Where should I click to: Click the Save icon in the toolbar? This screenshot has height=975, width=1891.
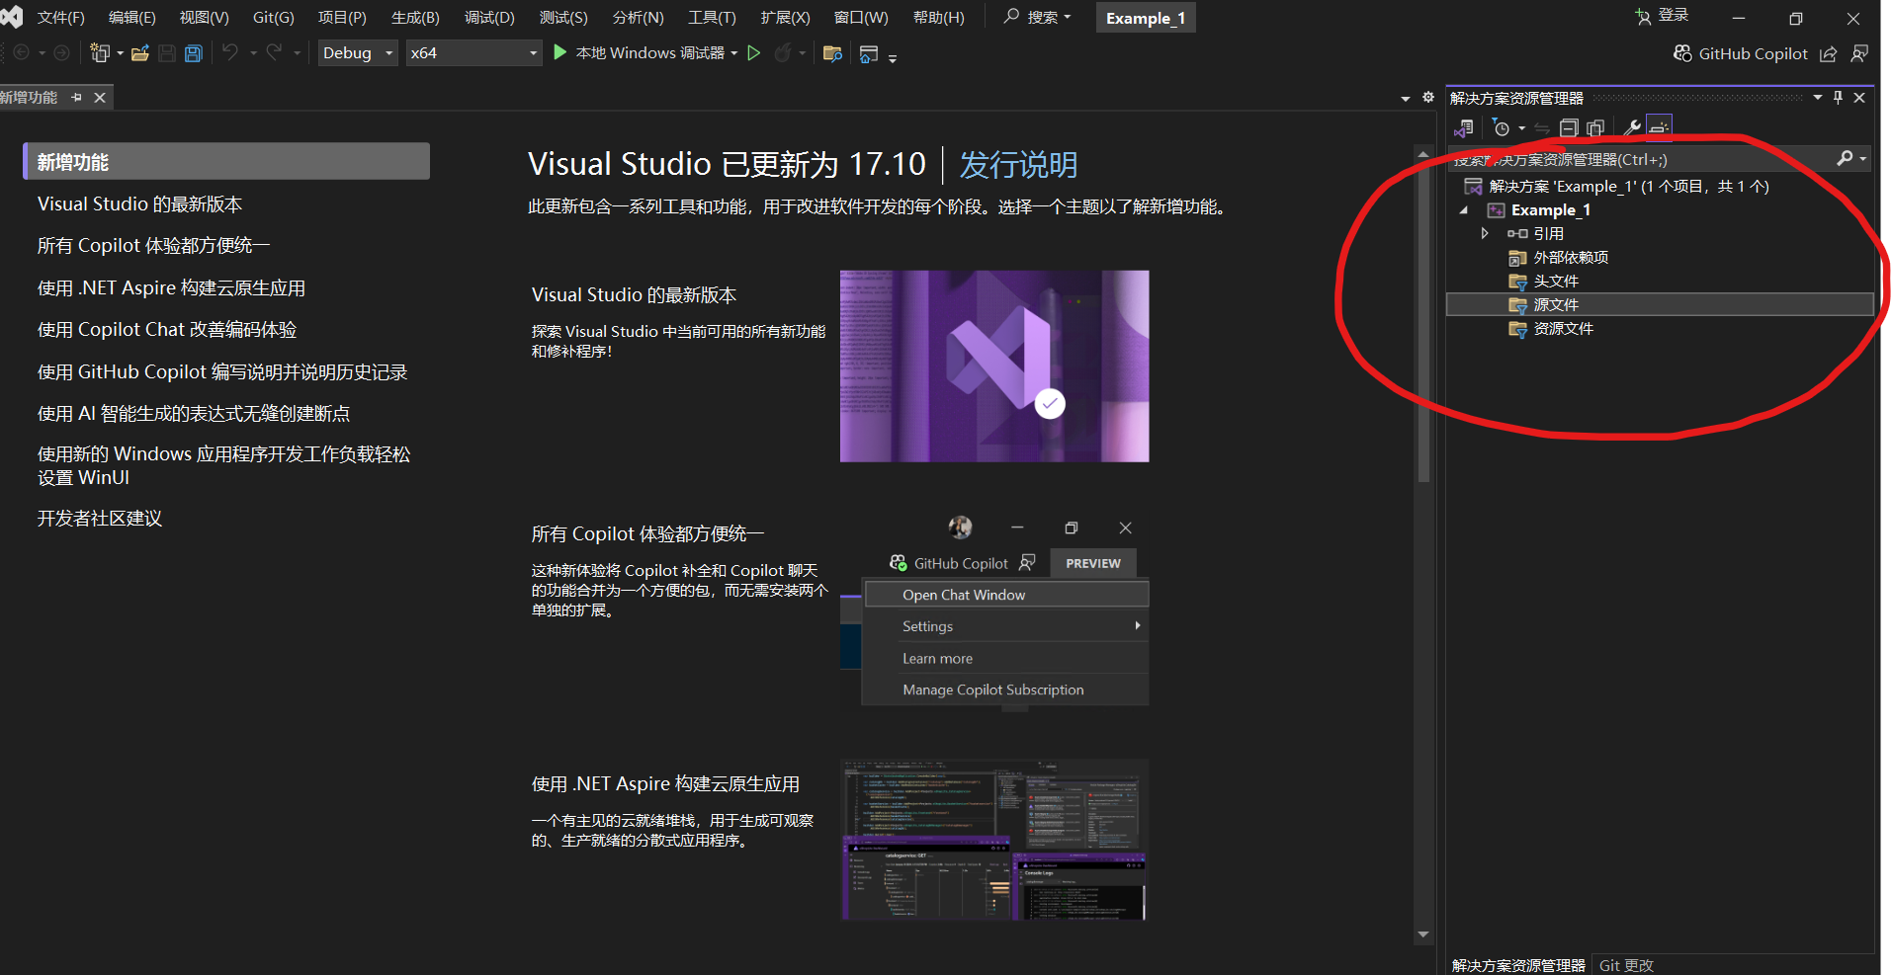[167, 53]
